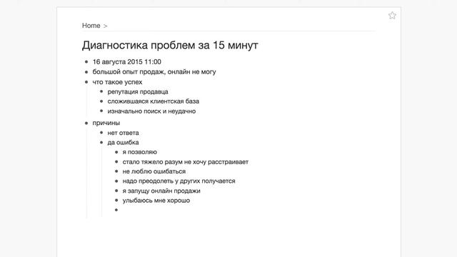
Task: Click text 'я запущу онлайн продажи'
Action: [x=161, y=191]
